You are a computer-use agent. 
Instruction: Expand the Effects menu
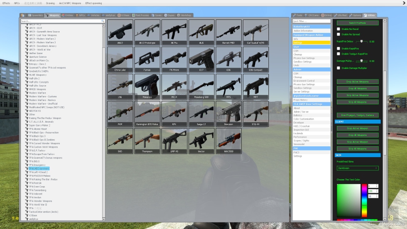pos(6,3)
